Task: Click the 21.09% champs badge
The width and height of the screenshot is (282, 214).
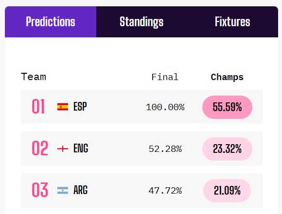Action: (x=227, y=191)
